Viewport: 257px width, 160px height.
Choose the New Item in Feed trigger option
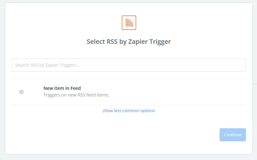click(x=129, y=92)
